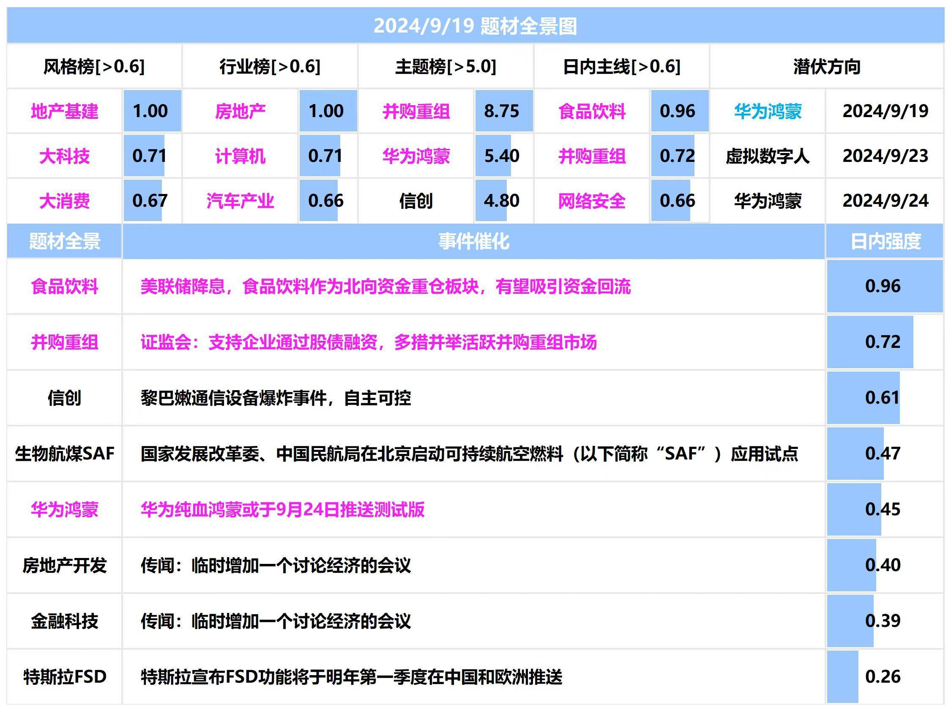Click '华为鸿蒙' in the 主题榜 column
Screen dimensions: 951x711
416,156
